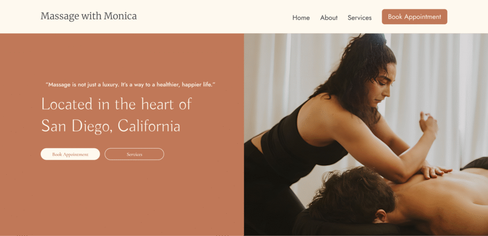Click the massage quote text line
This screenshot has width=488, height=236.
(131, 85)
